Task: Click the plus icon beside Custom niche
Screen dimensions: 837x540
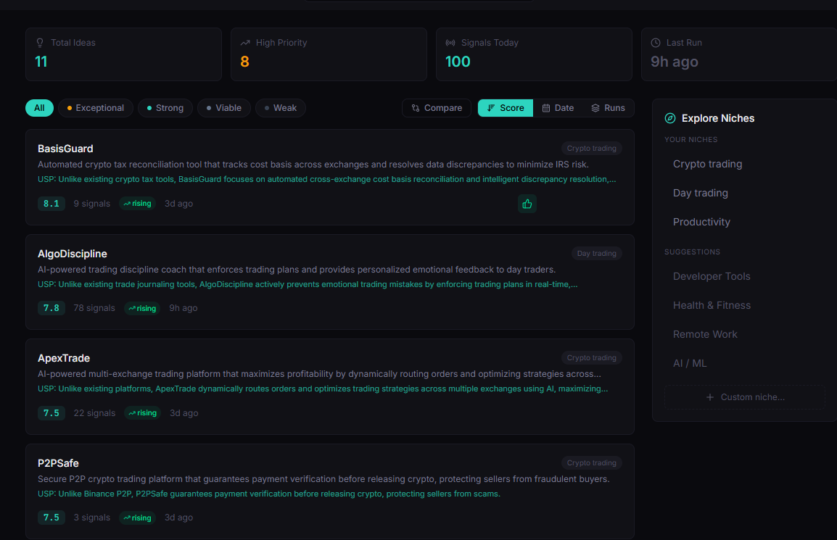Action: click(710, 397)
